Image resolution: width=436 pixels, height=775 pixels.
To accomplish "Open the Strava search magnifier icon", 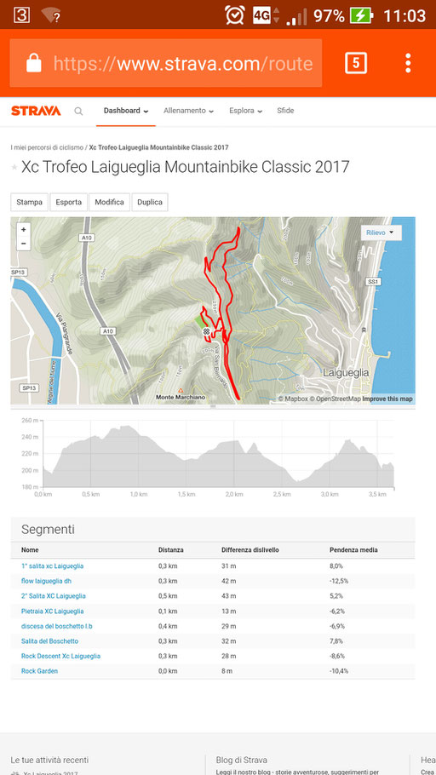I will (x=78, y=112).
